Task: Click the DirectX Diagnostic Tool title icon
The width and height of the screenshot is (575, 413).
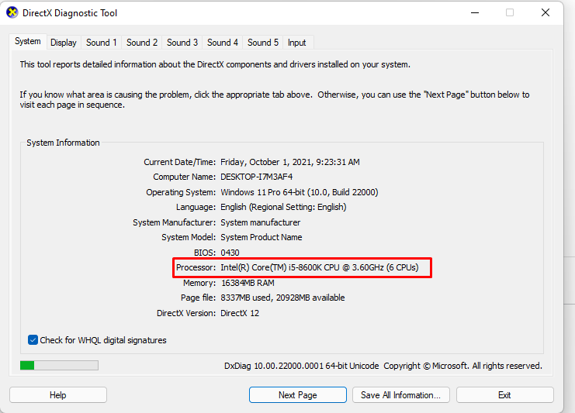Action: coord(12,12)
